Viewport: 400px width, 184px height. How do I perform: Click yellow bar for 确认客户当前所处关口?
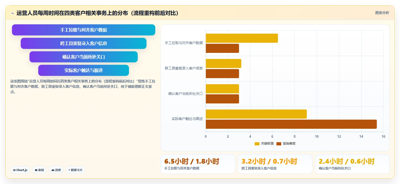[x=222, y=89]
